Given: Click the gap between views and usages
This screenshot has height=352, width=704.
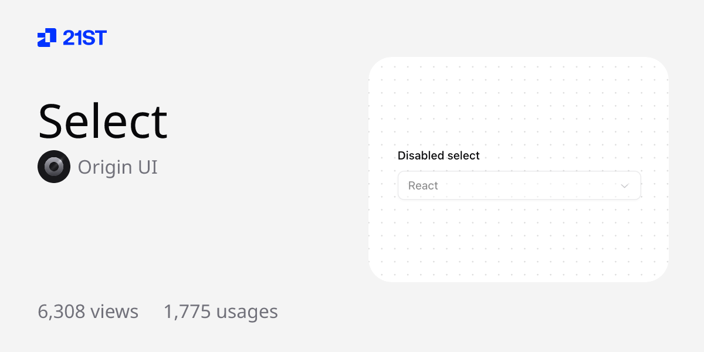Looking at the screenshot, I should [151, 312].
